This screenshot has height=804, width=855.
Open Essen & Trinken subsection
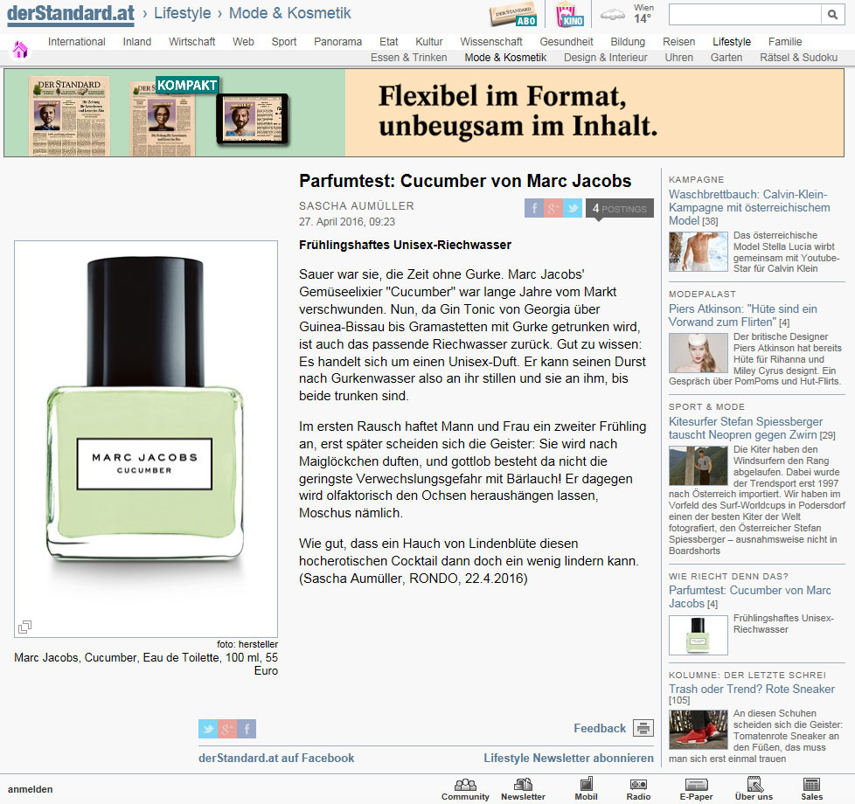[409, 57]
